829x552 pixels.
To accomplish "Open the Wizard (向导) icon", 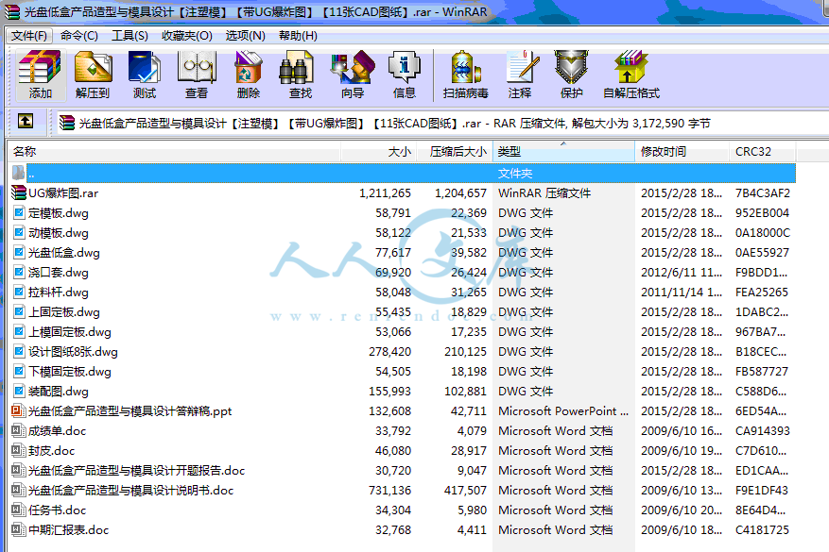I will 353,75.
